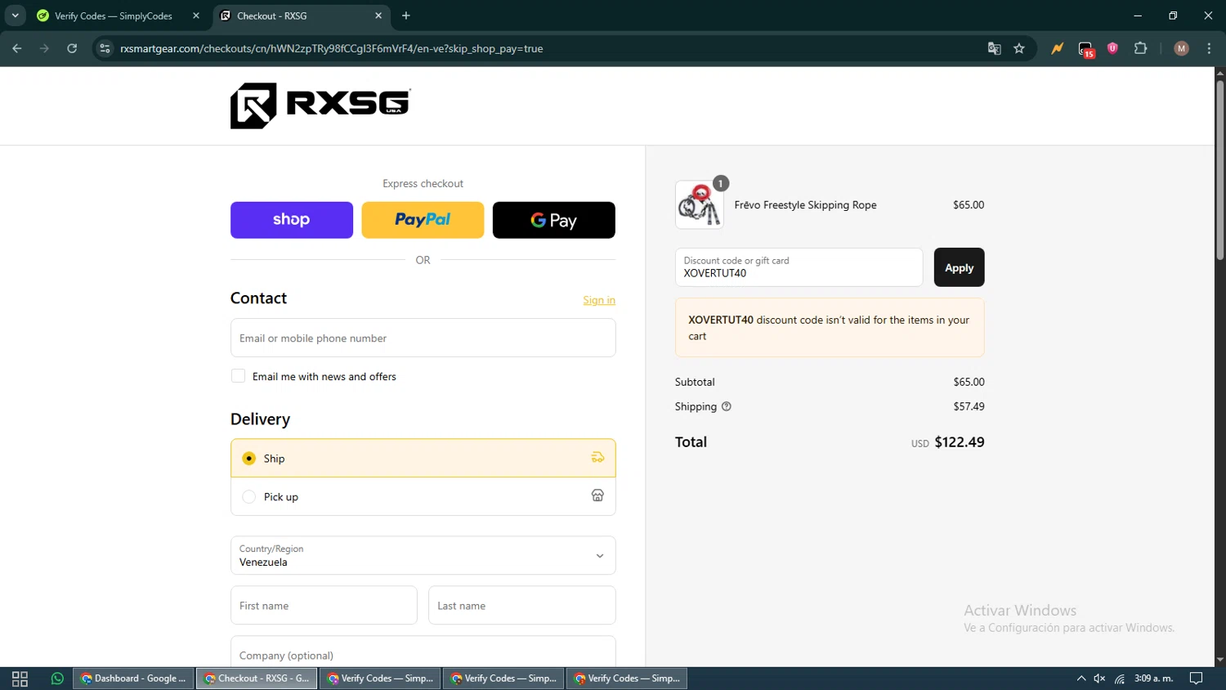
Task: Open WhatsApp from the taskbar
Action: (57, 679)
